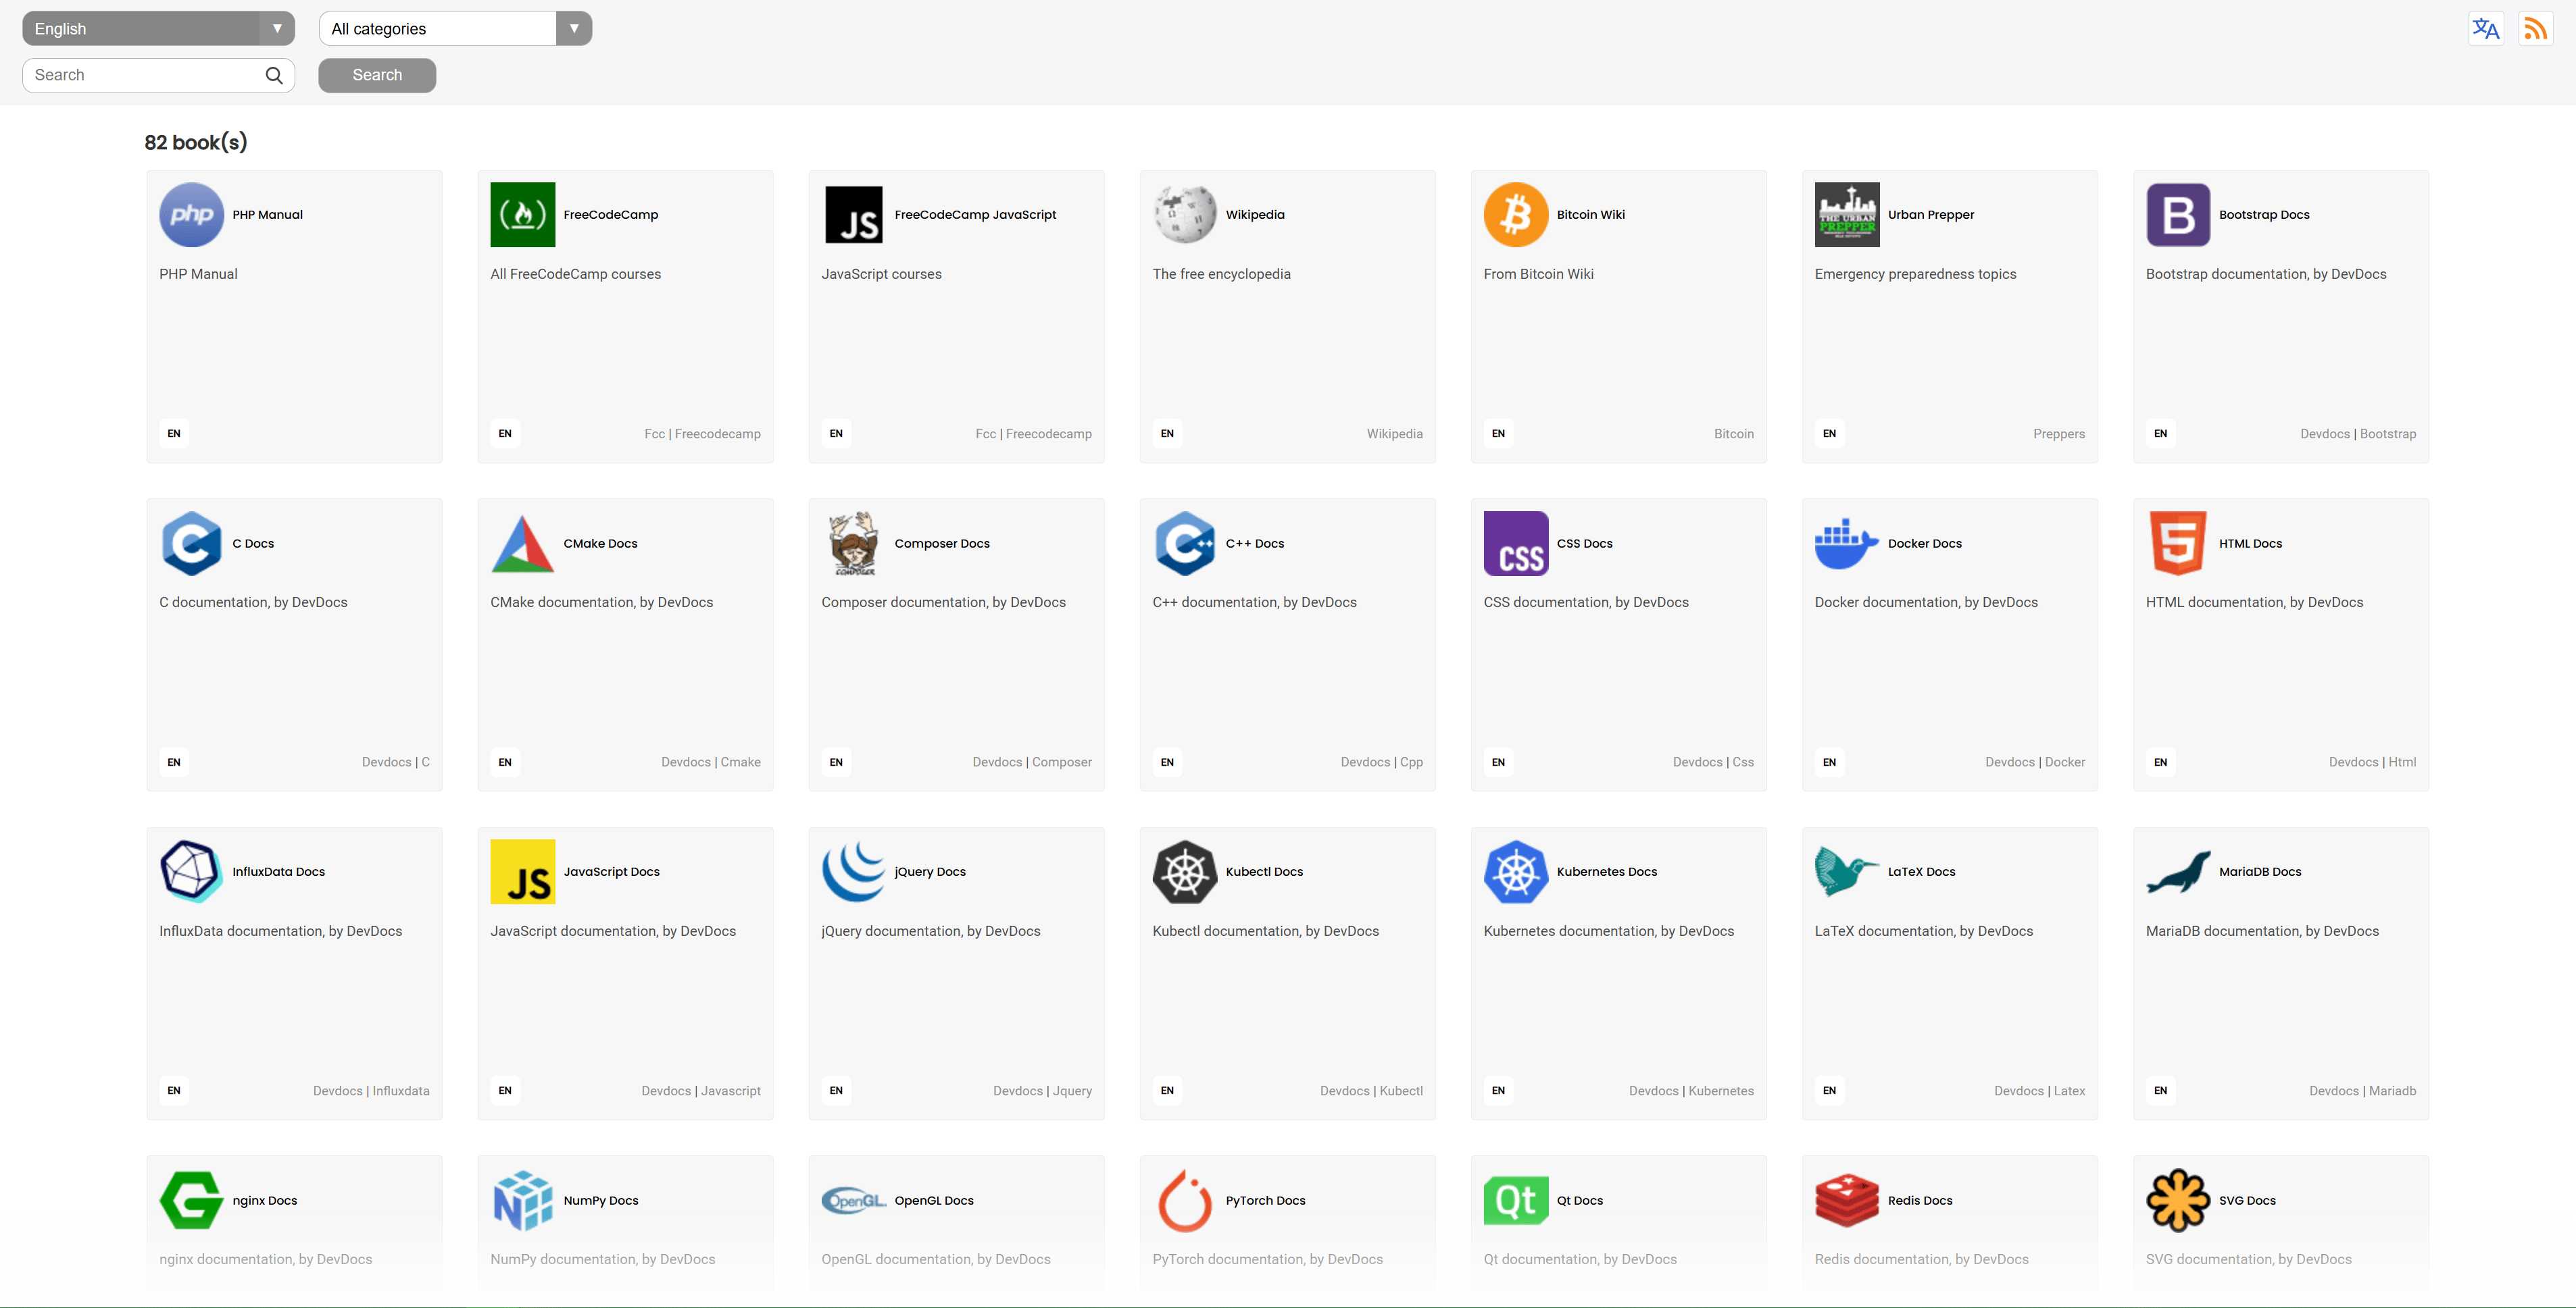Click the FreeCodeCamp flame logo
The width and height of the screenshot is (2576, 1308).
pos(522,215)
